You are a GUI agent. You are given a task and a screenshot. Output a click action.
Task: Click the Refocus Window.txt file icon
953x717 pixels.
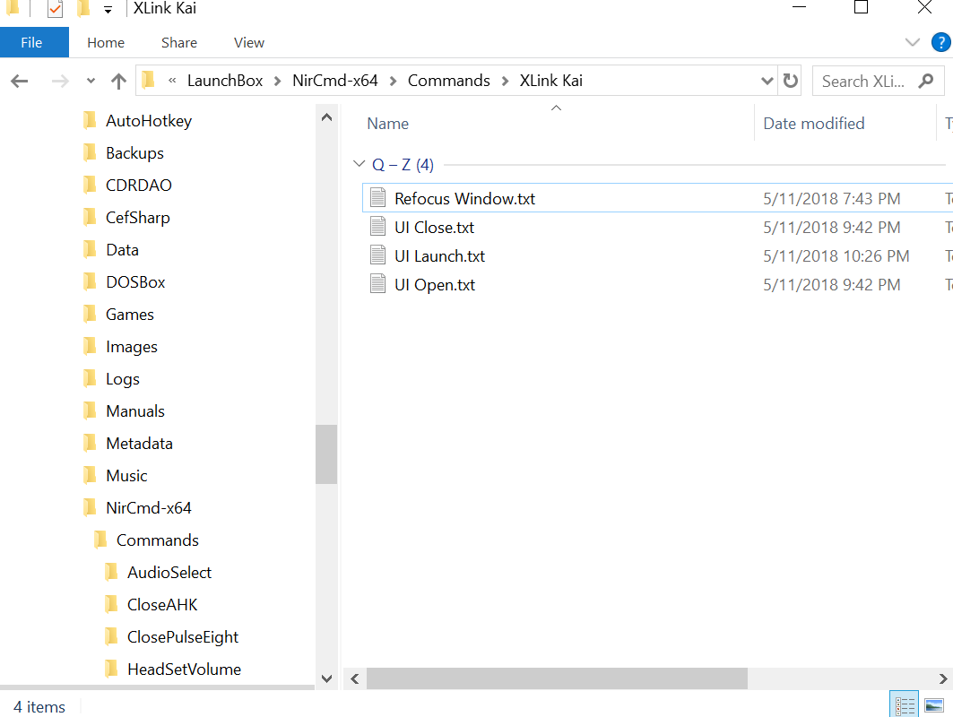[378, 197]
